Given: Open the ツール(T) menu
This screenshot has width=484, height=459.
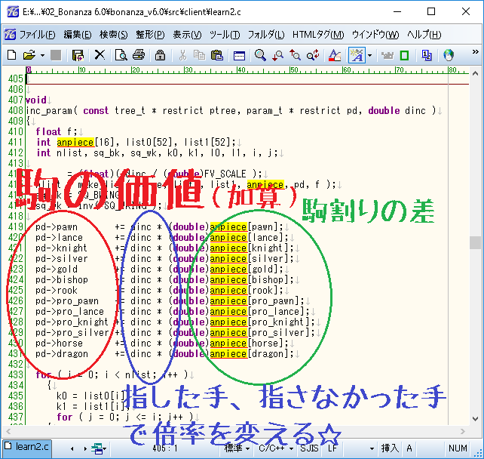Looking at the screenshot, I should 225,35.
